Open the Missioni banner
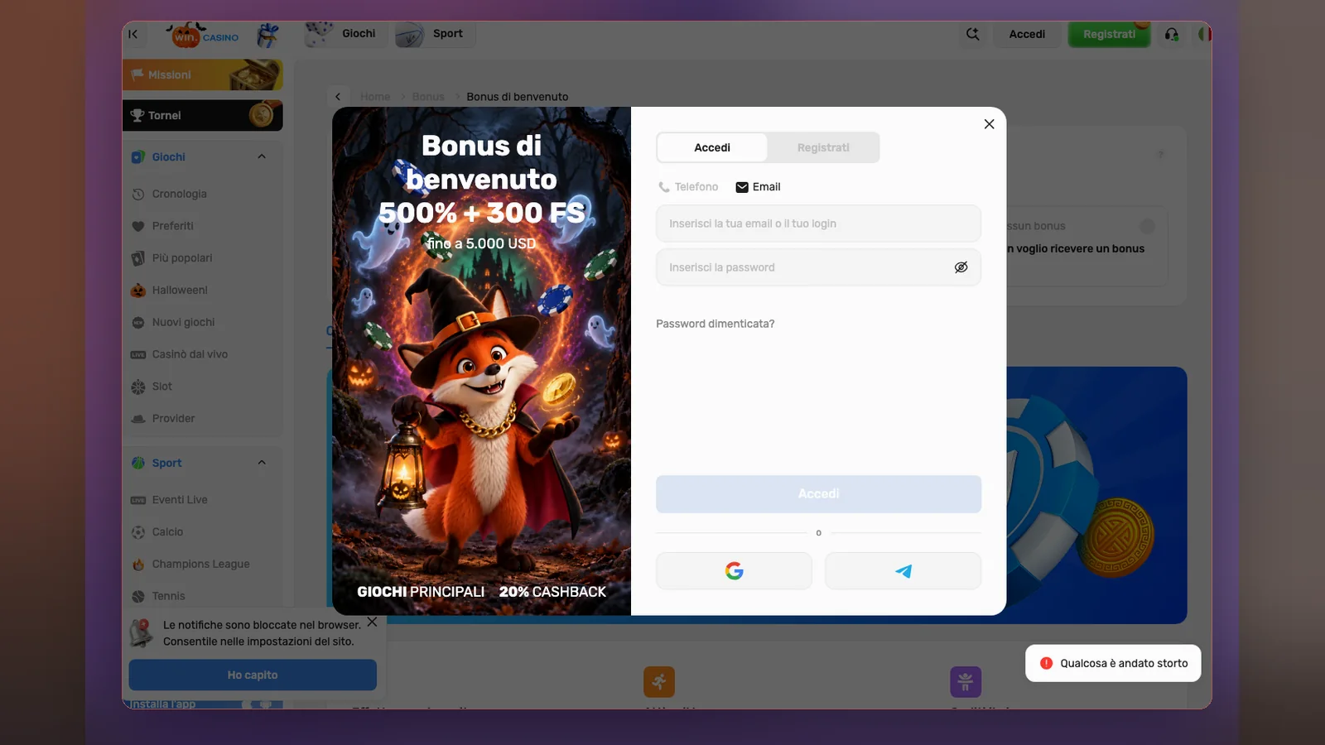 (203, 74)
